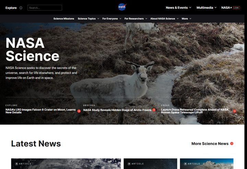247x169 pixels.
Task: Open Hidden Stage of Arctic Freeze headline
Action: [117, 110]
